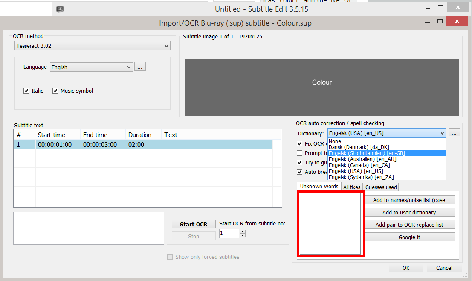The image size is (472, 281).
Task: Click inside the unknown words list box
Action: pyautogui.click(x=330, y=224)
